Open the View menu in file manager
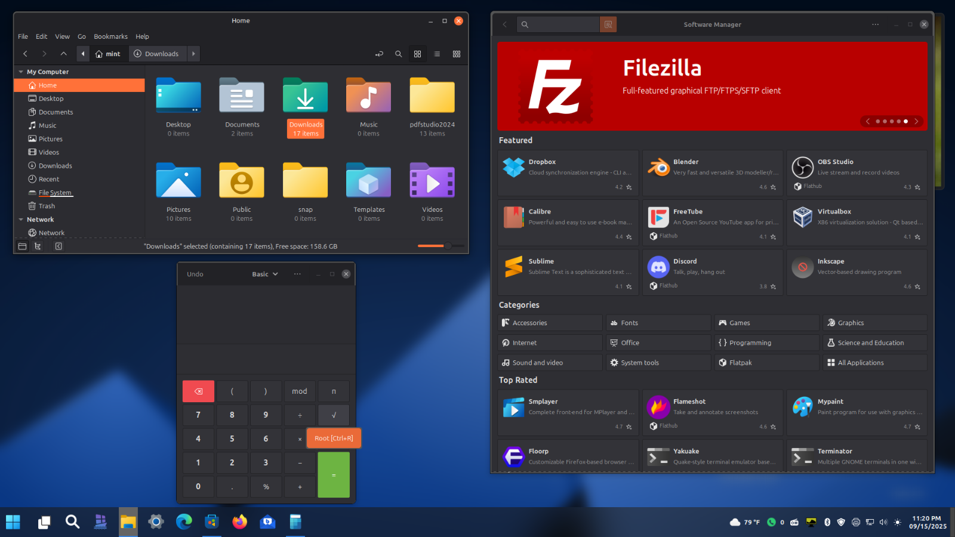 [x=62, y=36]
